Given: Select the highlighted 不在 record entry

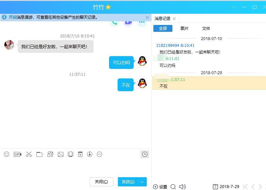Looking at the screenshot, I should 209,83.
